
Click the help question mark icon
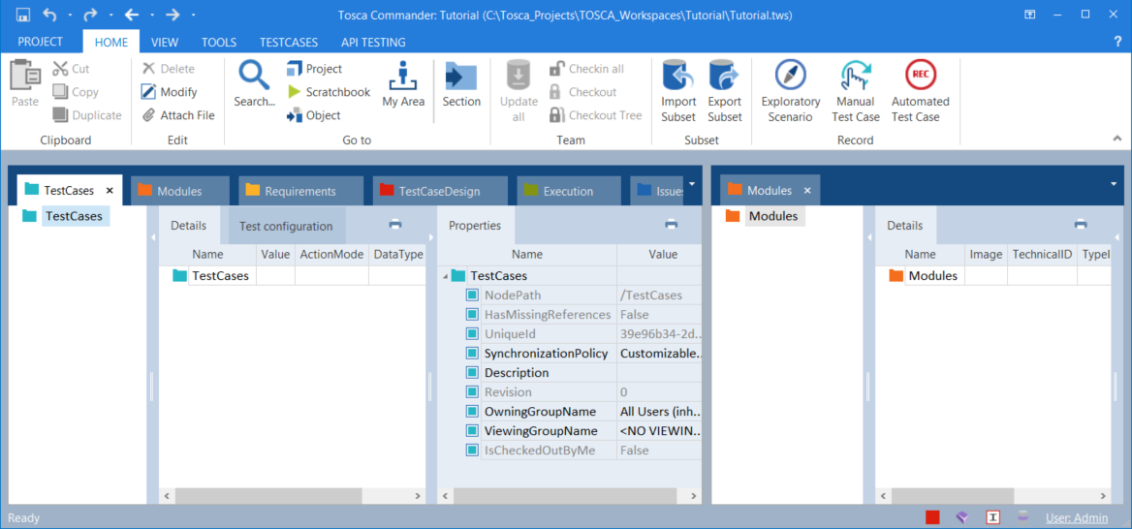(x=1117, y=42)
